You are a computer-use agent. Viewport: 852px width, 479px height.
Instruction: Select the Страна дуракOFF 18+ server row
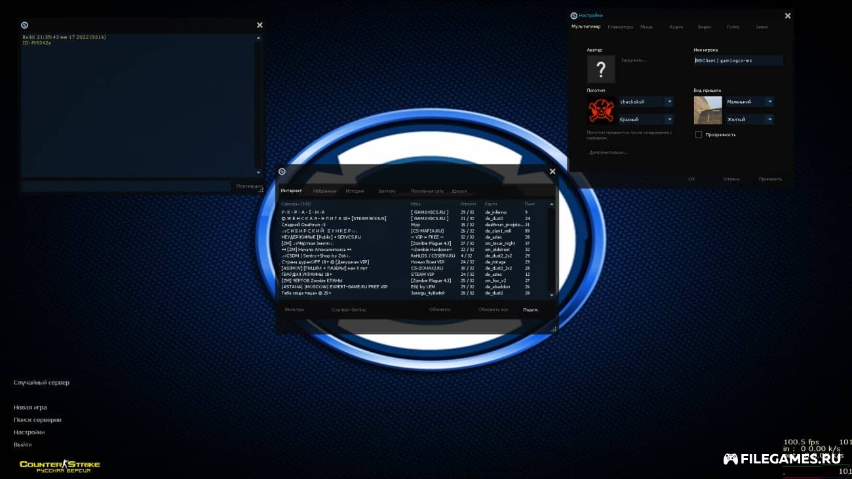click(413, 261)
